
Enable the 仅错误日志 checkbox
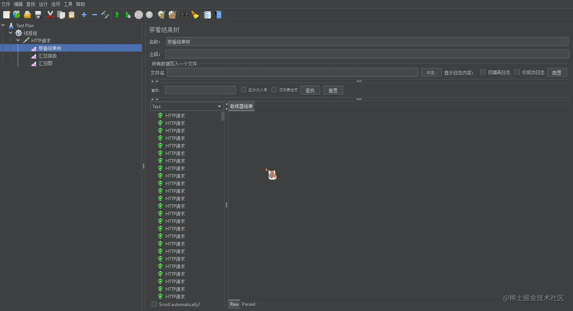(x=483, y=72)
